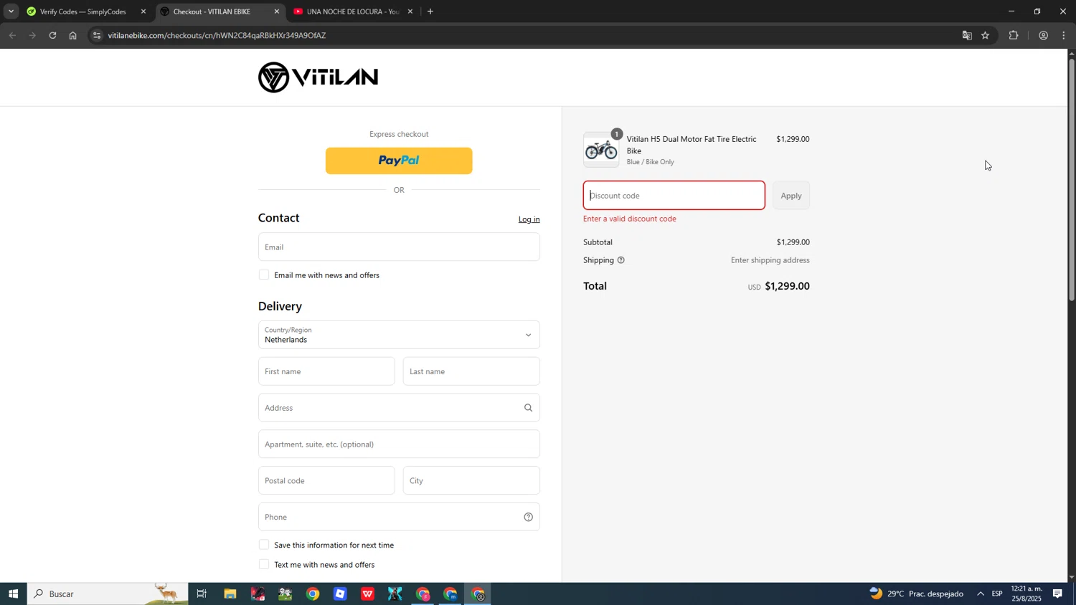The height and width of the screenshot is (605, 1076).
Task: Open File Explorer from taskbar
Action: (230, 594)
